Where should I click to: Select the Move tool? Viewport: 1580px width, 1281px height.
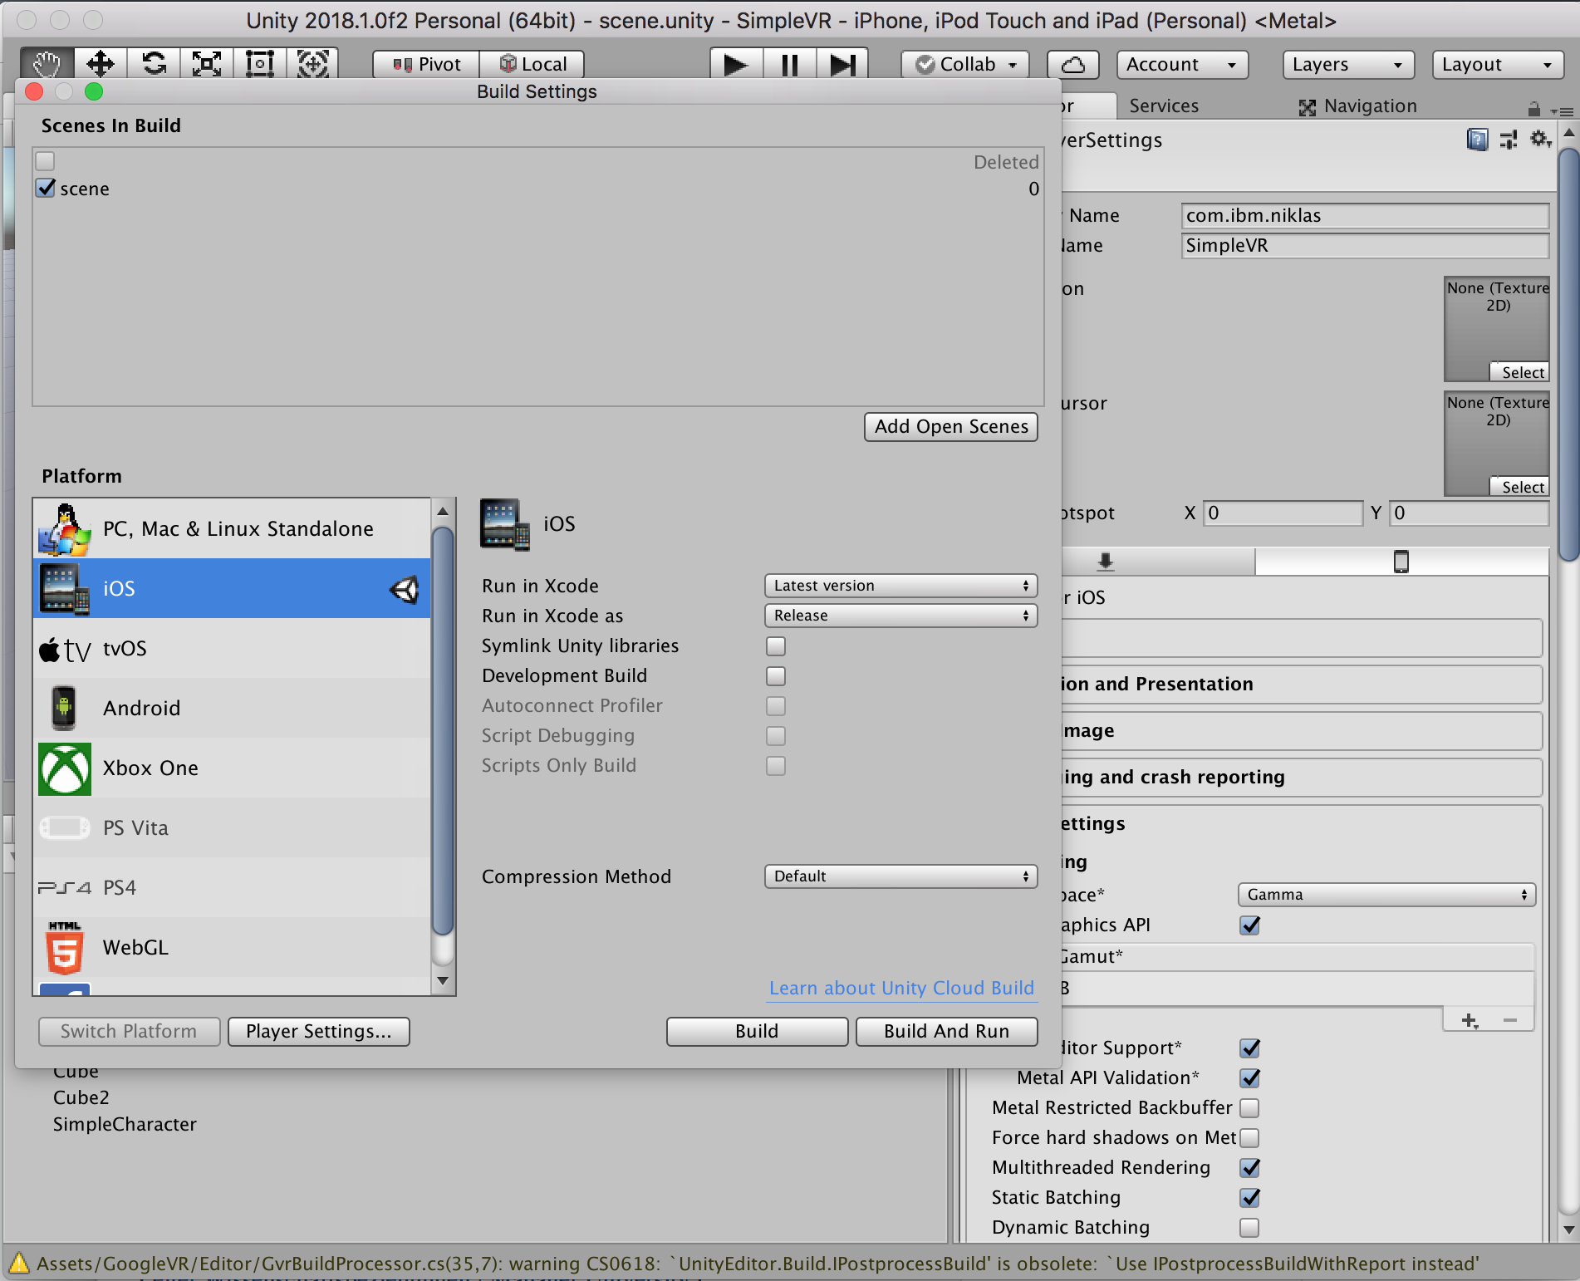[101, 64]
